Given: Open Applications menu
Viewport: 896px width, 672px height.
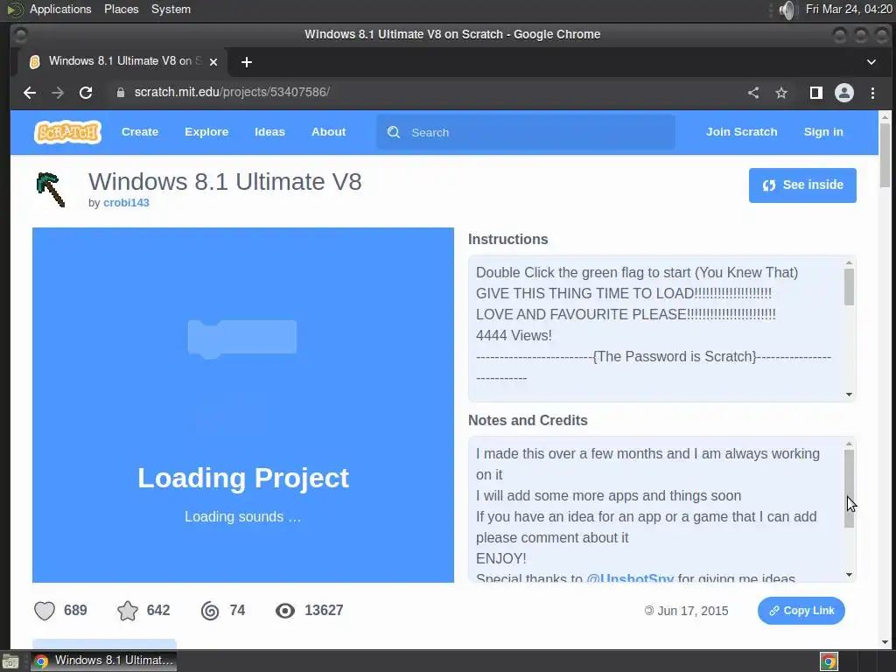Looking at the screenshot, I should click(60, 9).
